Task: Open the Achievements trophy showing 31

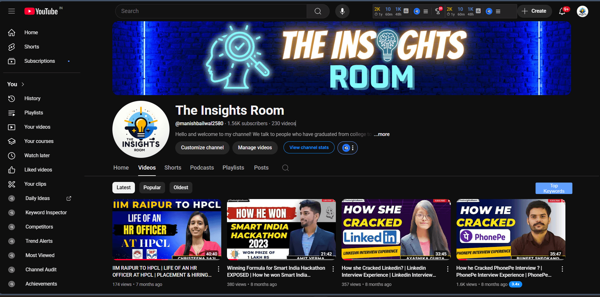Action: pyautogui.click(x=438, y=11)
